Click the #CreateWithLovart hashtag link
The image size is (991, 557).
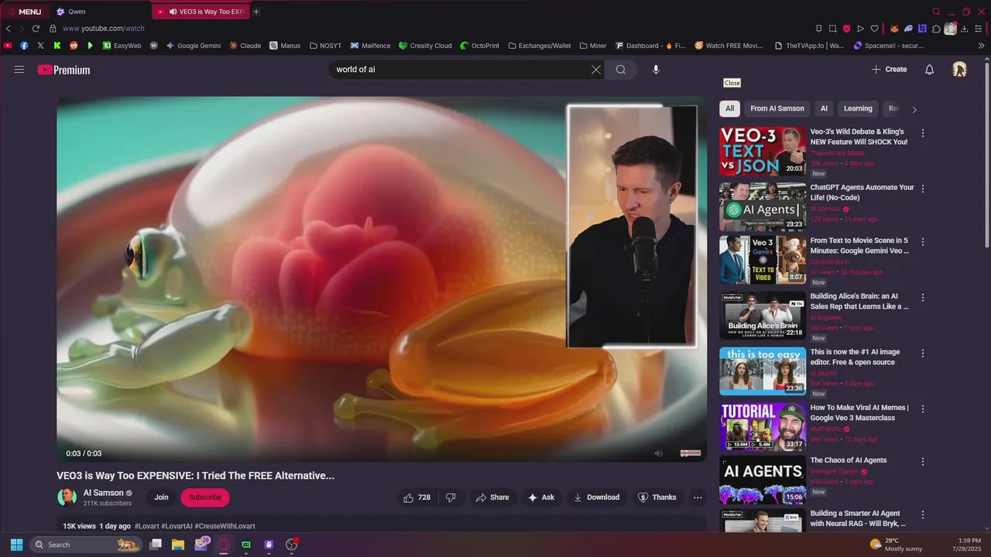click(x=225, y=526)
